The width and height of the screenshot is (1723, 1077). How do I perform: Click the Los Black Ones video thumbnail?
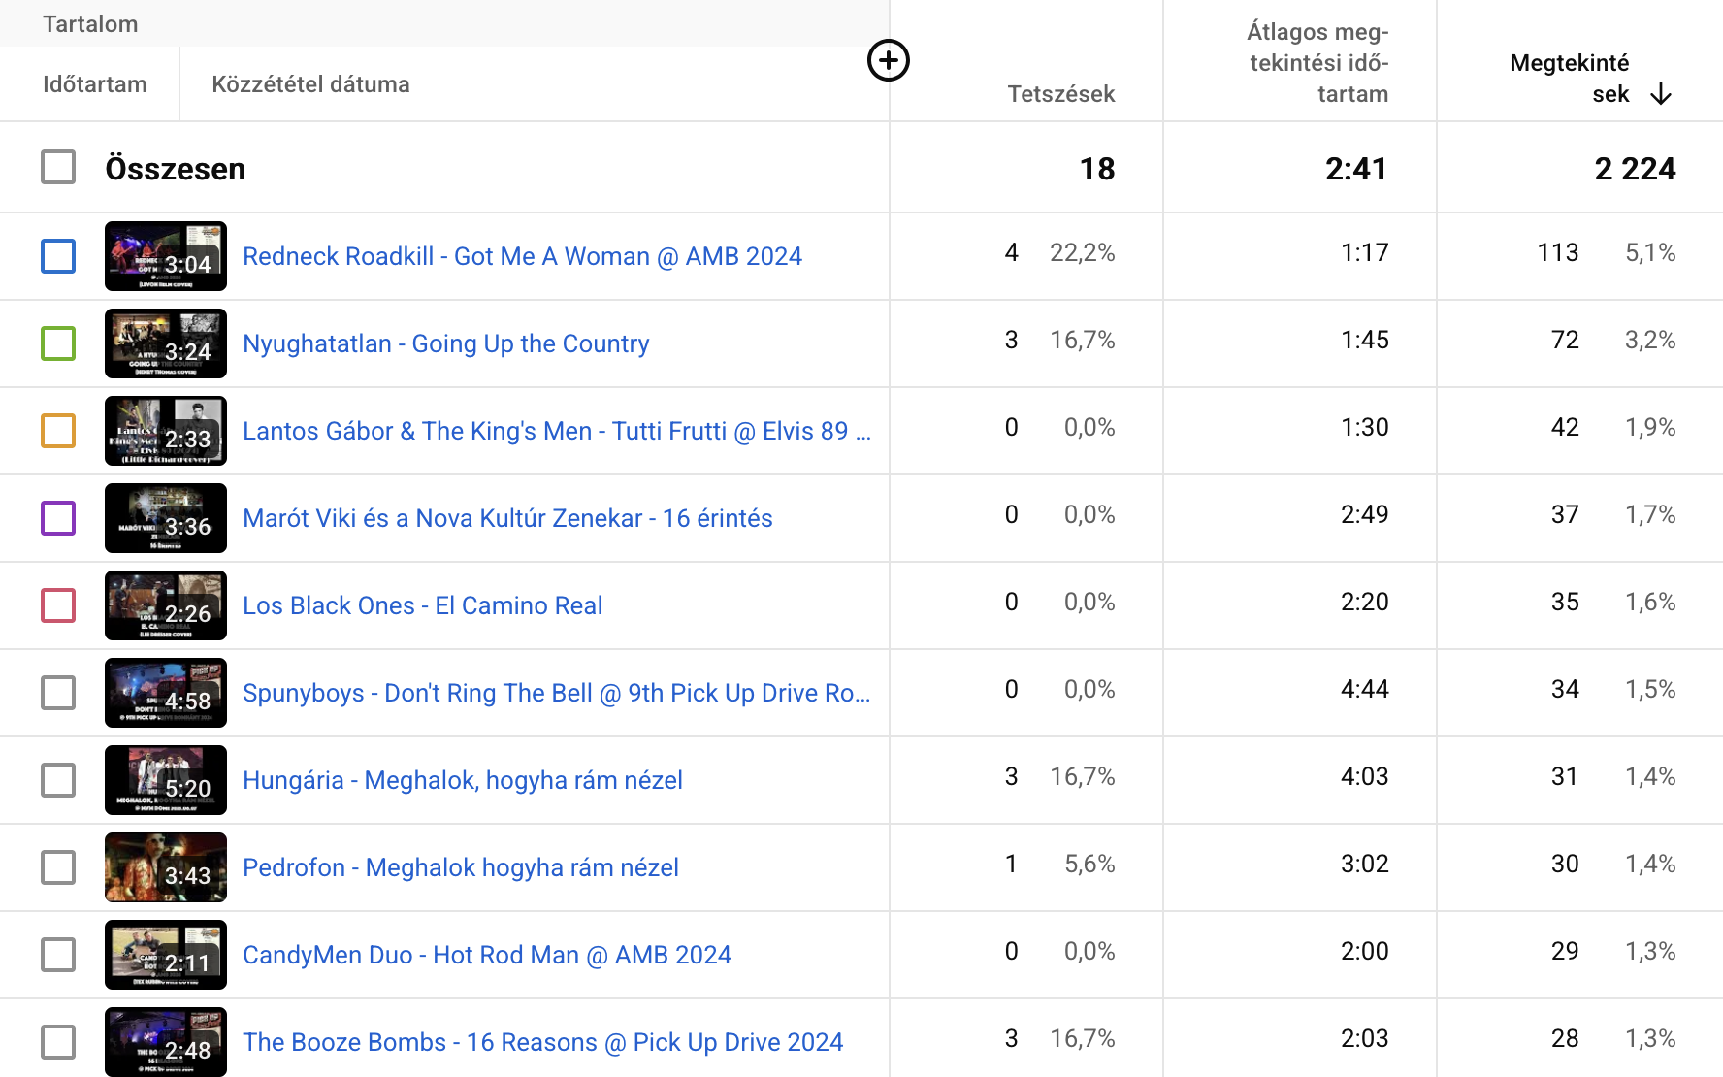[x=166, y=605]
